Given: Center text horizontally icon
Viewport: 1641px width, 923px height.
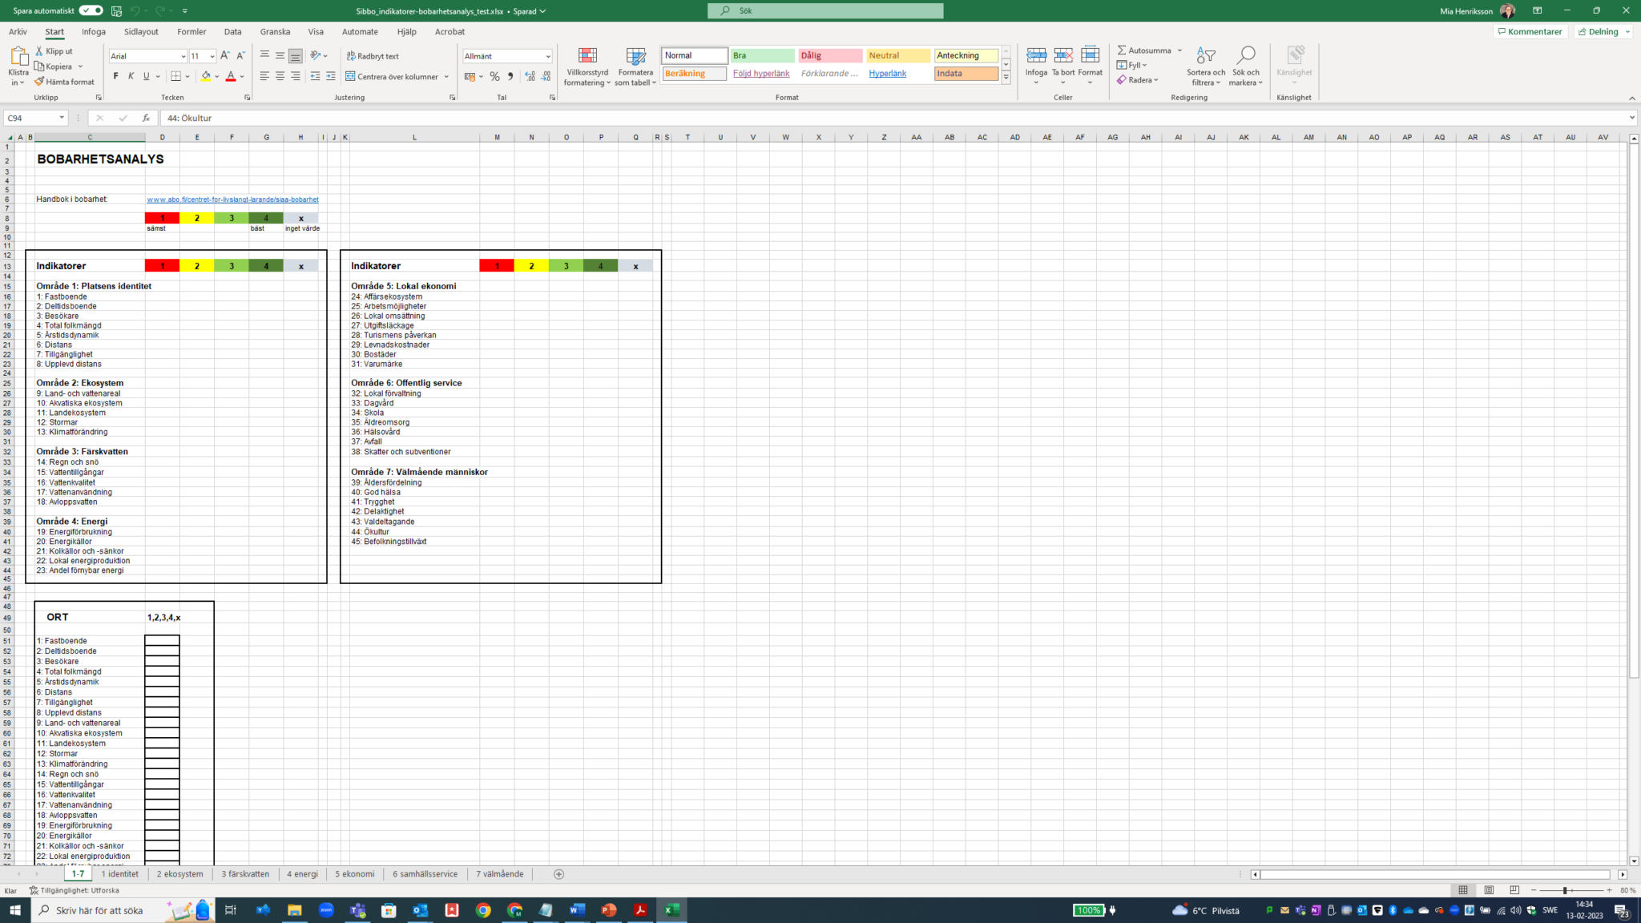Looking at the screenshot, I should tap(280, 76).
